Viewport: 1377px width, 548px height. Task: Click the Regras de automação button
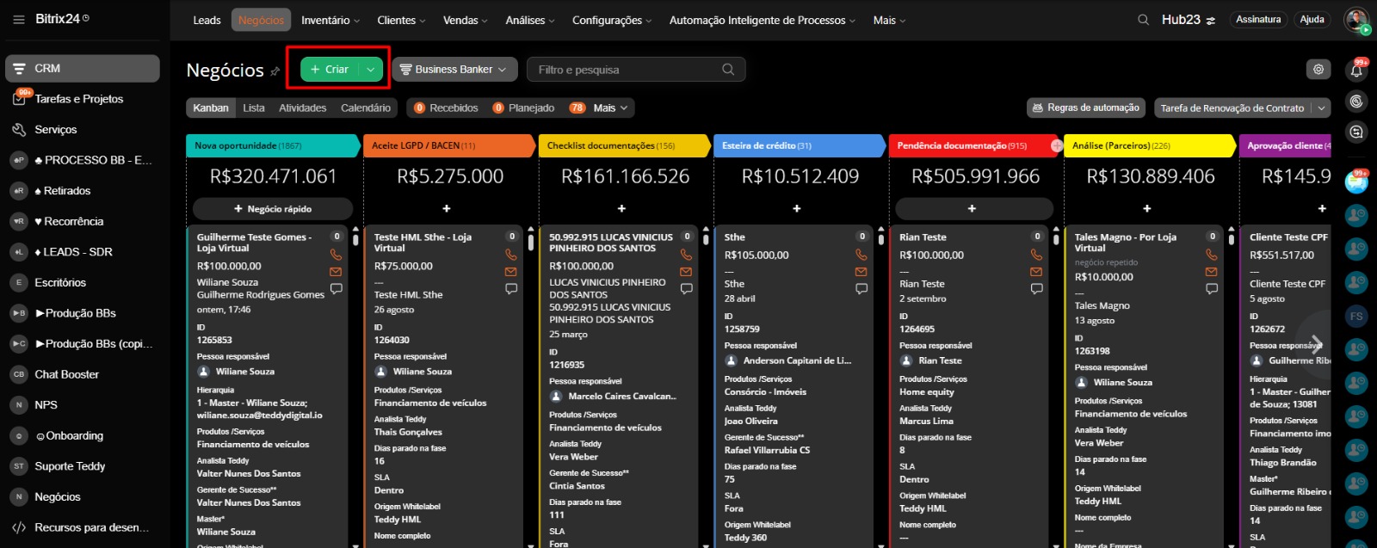1086,108
